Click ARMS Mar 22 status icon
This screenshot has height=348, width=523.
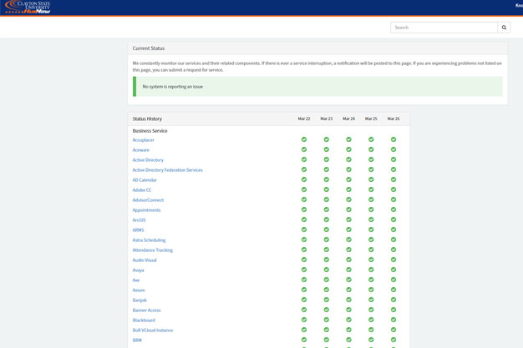304,229
